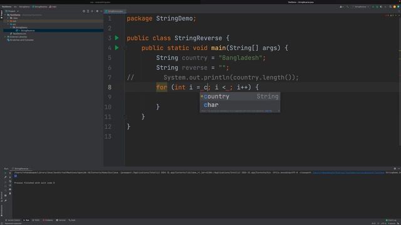The height and width of the screenshot is (225, 401).
Task: Click the print icon in Run panel toolbar
Action: point(10,189)
